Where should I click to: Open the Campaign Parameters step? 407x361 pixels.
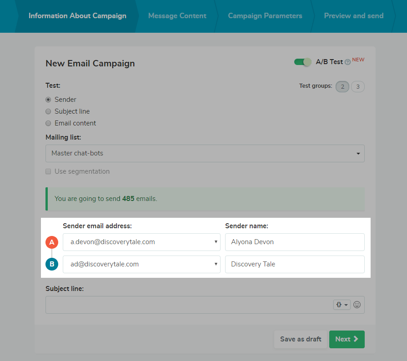click(x=265, y=16)
